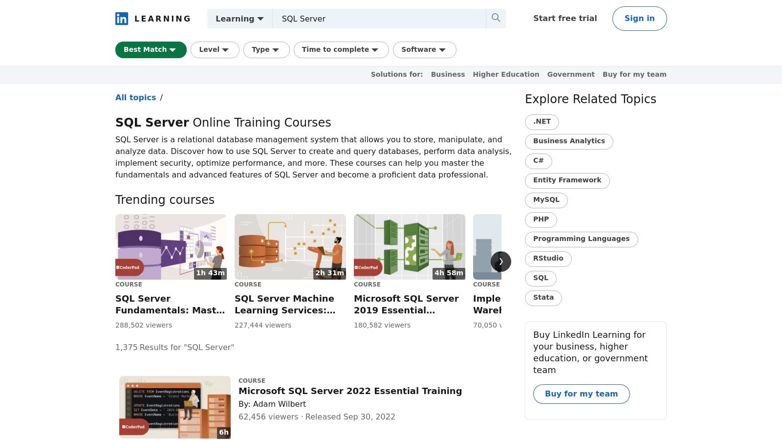Open Microsoft SQL Server 2022 Essential Training title
The image size is (782, 440).
[x=350, y=391]
